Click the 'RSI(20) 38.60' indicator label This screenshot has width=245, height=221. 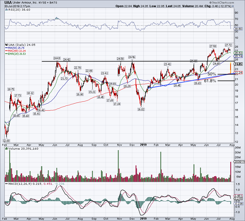pyautogui.click(x=19, y=10)
